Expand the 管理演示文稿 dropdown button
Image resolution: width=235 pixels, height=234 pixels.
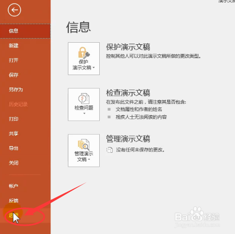(84, 151)
